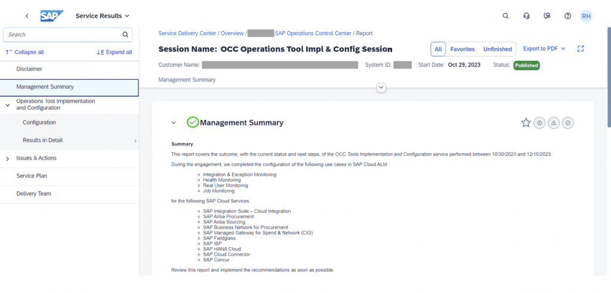Open the RH user avatar menu
The image size is (611, 293).
586,16
